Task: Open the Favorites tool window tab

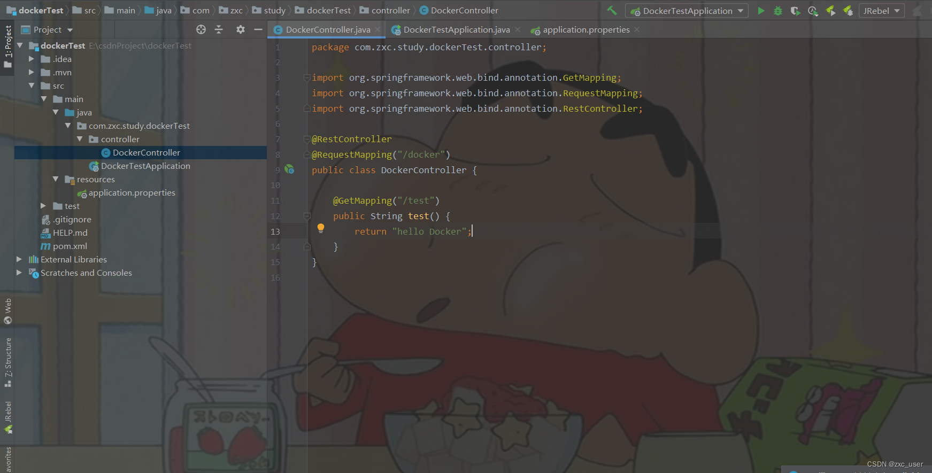Action: click(x=7, y=460)
